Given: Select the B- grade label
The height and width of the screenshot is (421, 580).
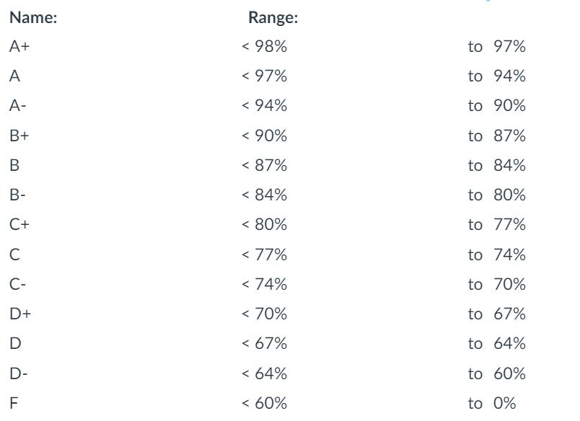Looking at the screenshot, I should tap(18, 195).
